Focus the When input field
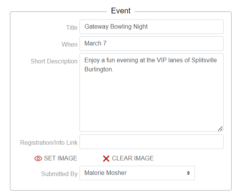This screenshot has width=240, height=194. tap(151, 44)
